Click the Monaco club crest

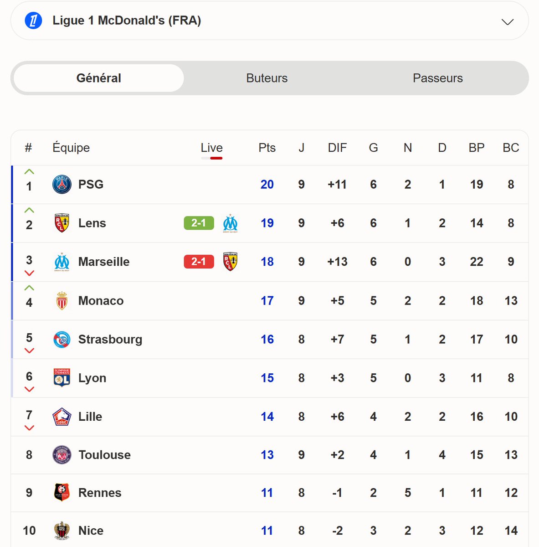(62, 301)
